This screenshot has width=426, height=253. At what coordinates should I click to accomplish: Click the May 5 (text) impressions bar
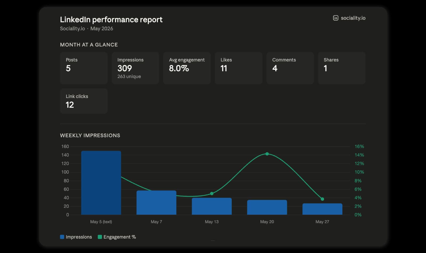tap(101, 183)
